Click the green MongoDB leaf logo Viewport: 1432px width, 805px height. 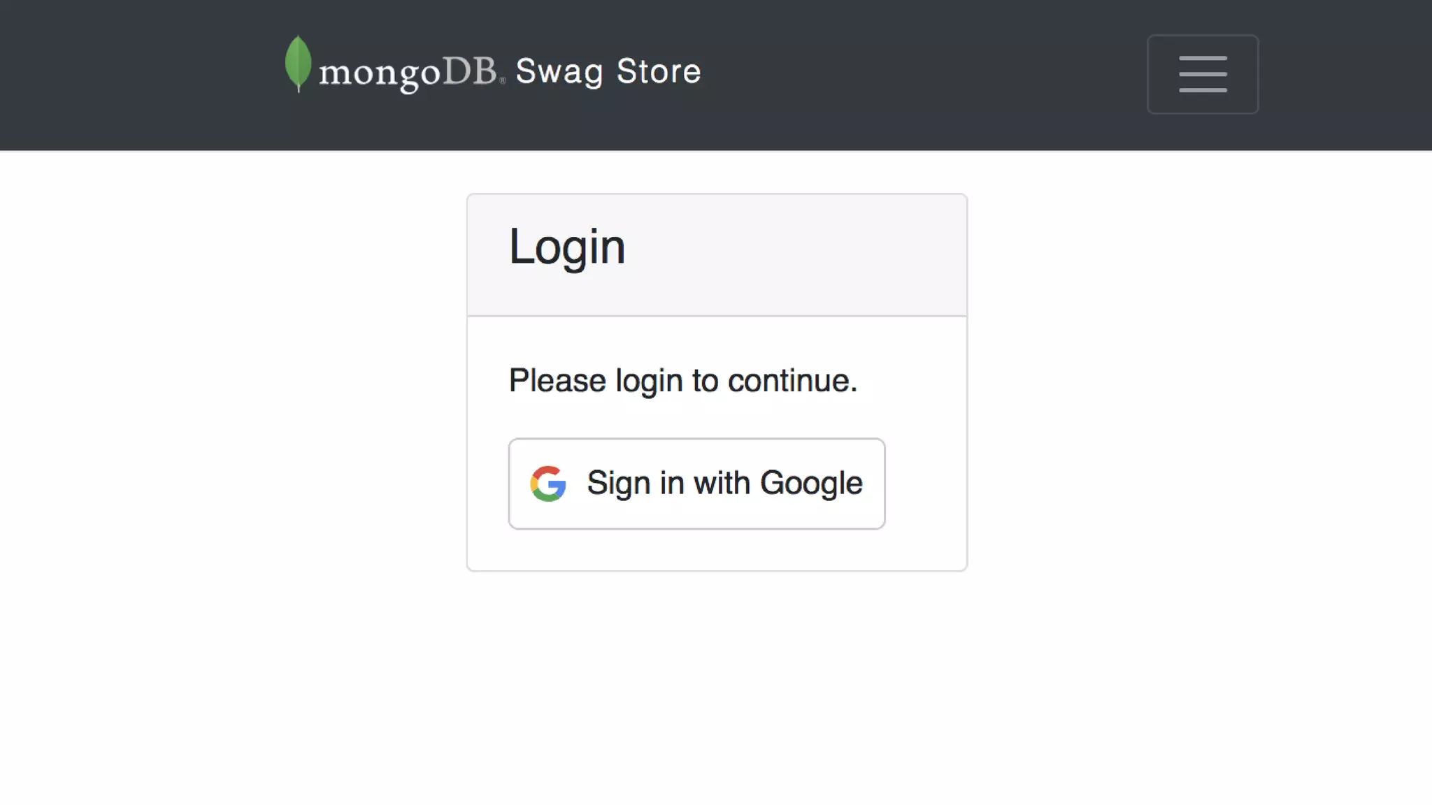[x=298, y=63]
